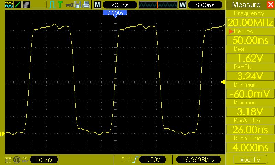Click the gray persistence display icon
This screenshot has height=165, width=275.
click(x=26, y=5)
